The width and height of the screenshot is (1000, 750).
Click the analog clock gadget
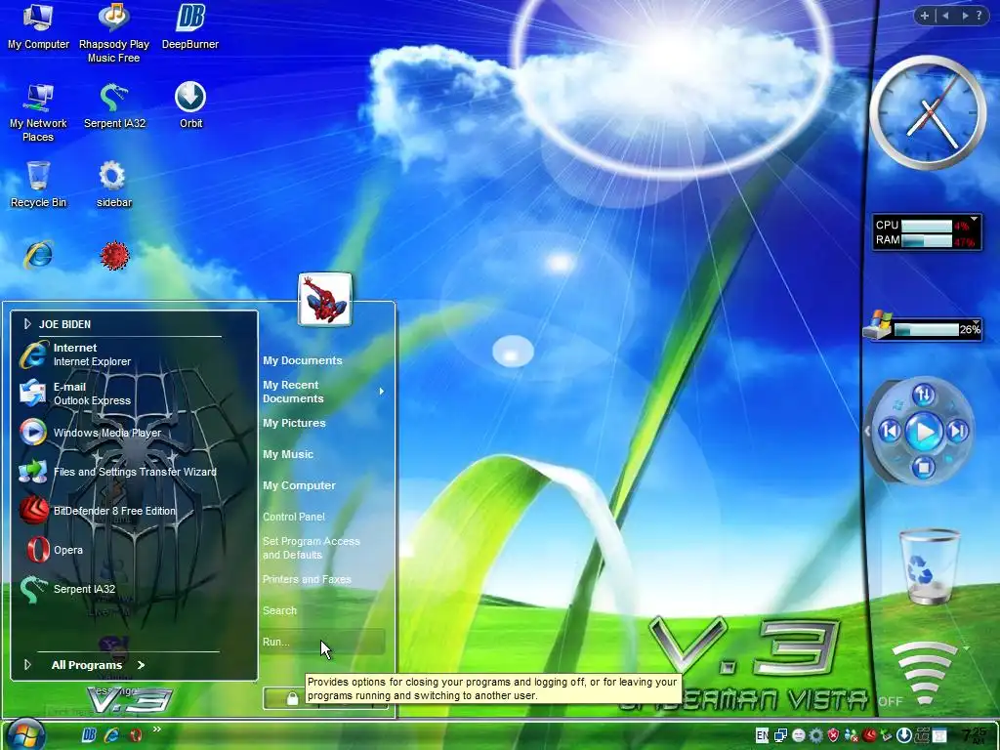[x=928, y=113]
